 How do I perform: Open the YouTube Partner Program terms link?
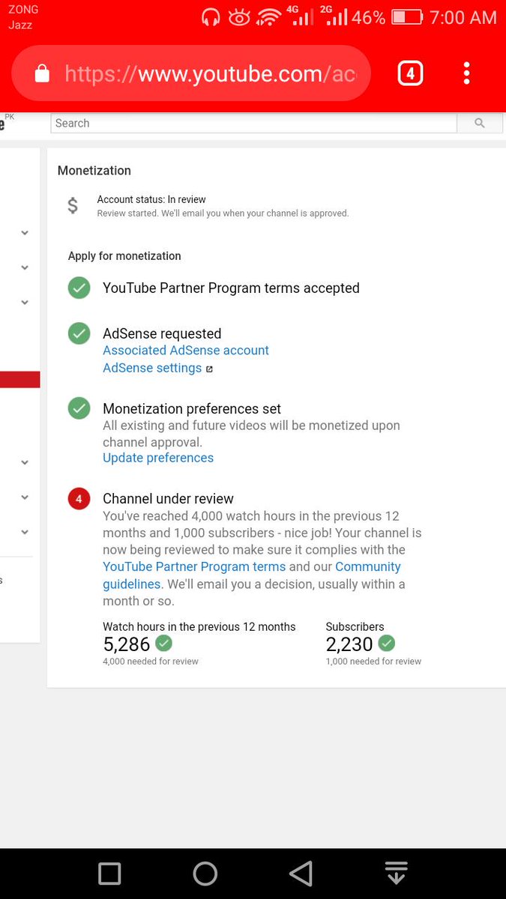click(x=194, y=567)
